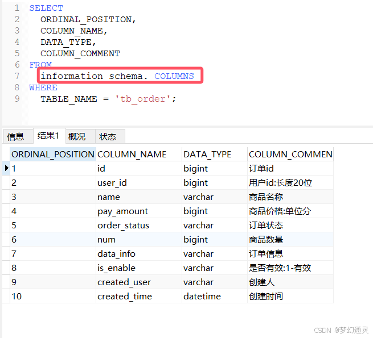Open the 状态 tab
373x338 pixels.
110,136
